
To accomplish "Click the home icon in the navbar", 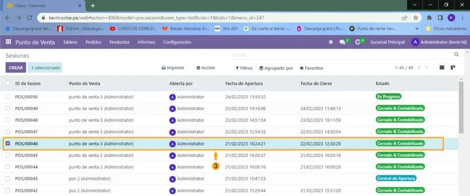I will [x=330, y=42].
